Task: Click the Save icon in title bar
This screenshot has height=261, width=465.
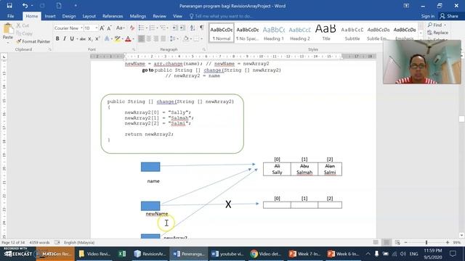Action: coord(9,6)
